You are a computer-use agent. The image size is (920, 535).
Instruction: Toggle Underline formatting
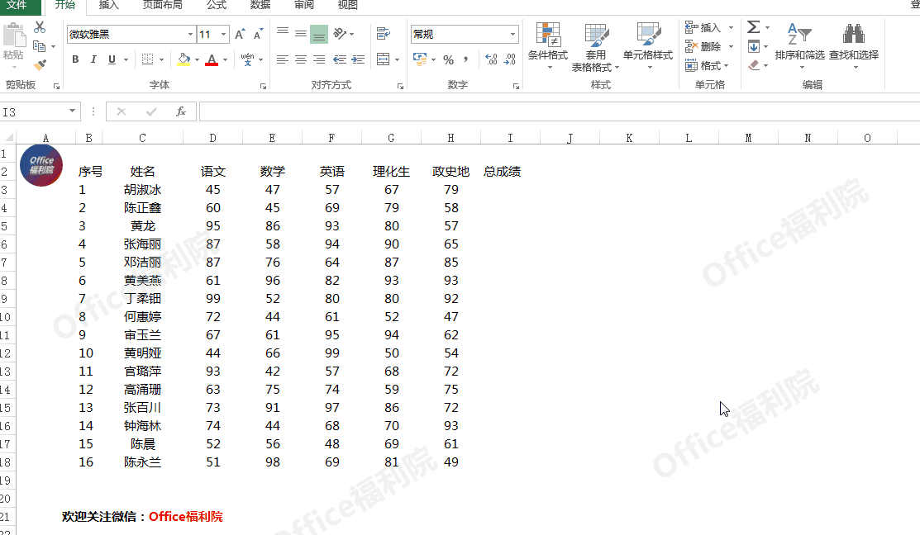(x=112, y=59)
